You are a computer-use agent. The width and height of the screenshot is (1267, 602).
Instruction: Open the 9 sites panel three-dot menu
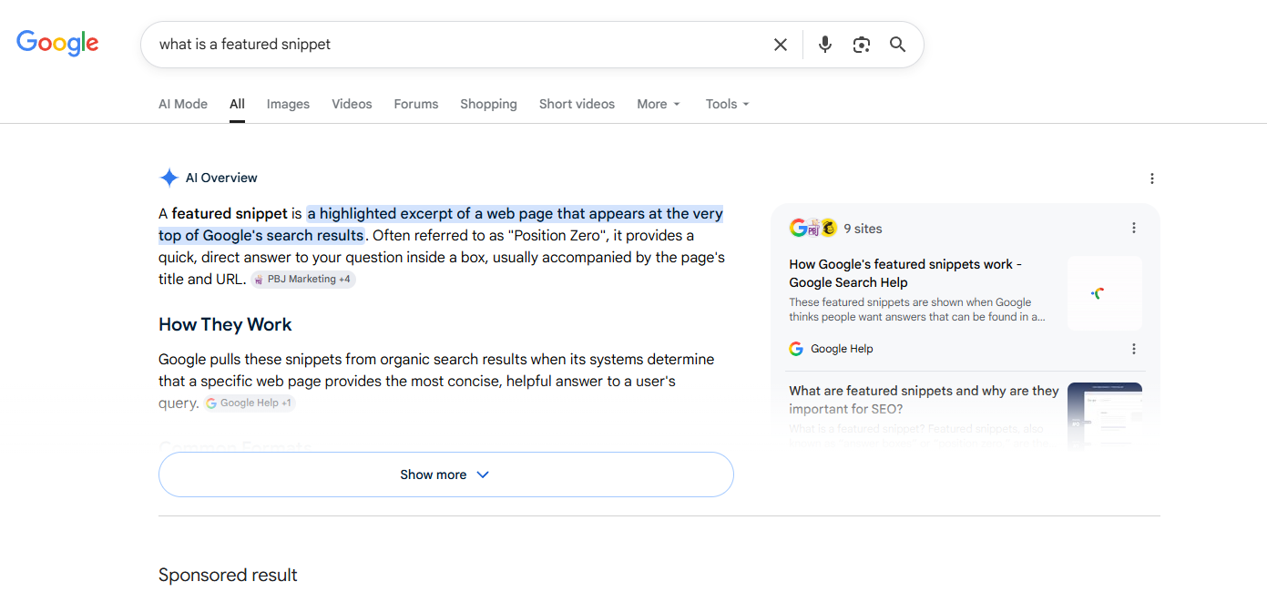1134,228
